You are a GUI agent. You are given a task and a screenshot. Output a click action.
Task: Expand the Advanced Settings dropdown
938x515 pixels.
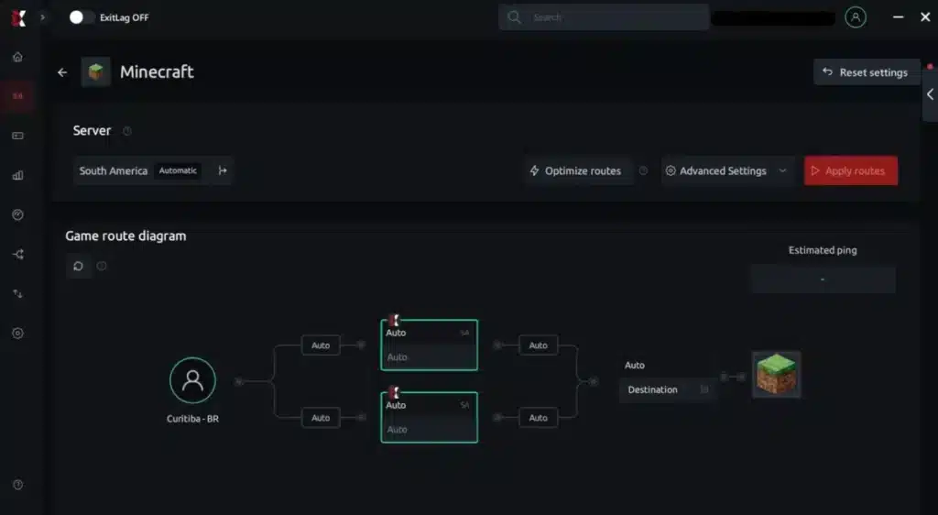pyautogui.click(x=727, y=171)
